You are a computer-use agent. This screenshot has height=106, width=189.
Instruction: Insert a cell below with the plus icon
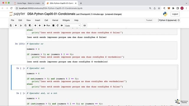pos(16,26)
